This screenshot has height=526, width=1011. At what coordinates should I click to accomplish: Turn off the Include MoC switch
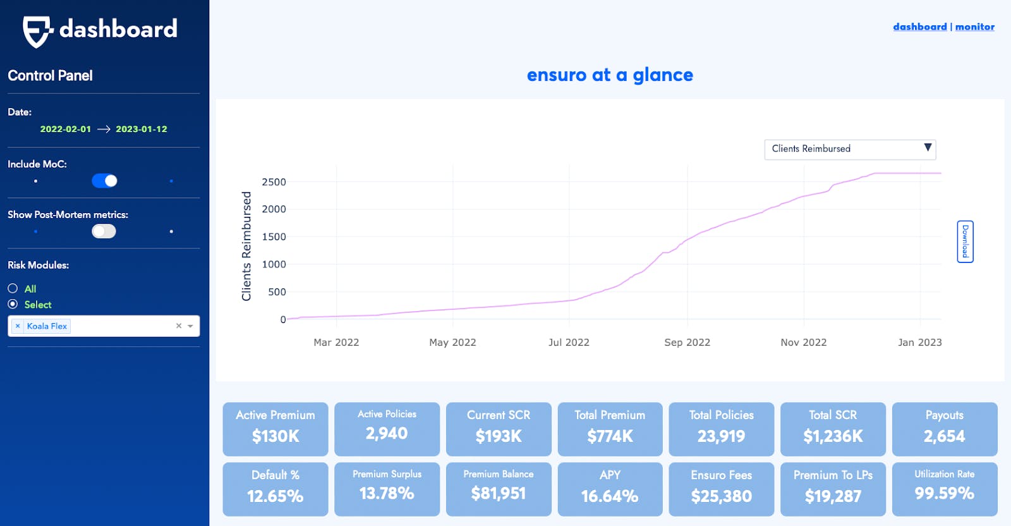pos(104,181)
